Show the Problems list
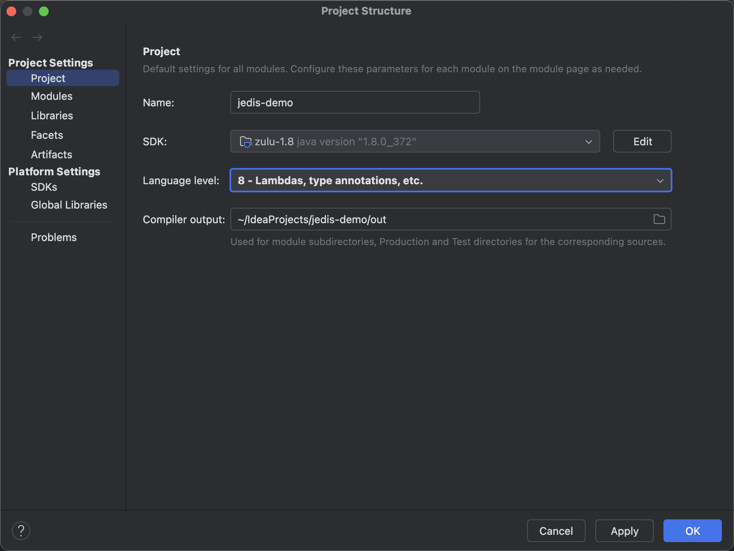Viewport: 734px width, 551px height. (54, 237)
